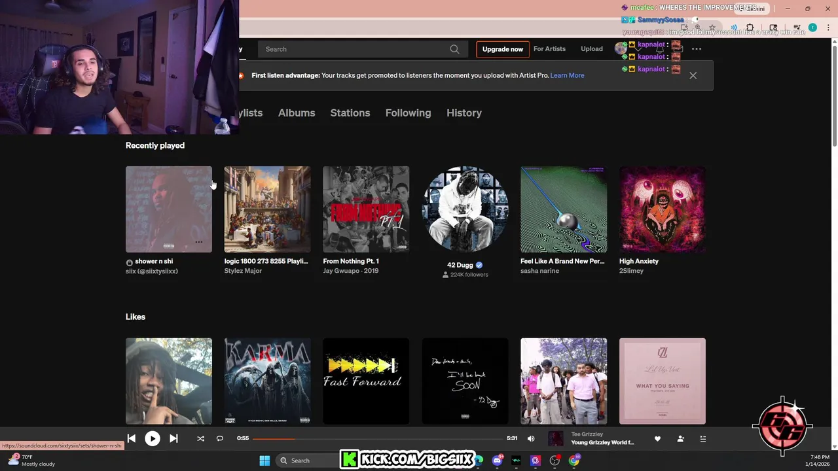Click the play button in the player bar

[152, 439]
